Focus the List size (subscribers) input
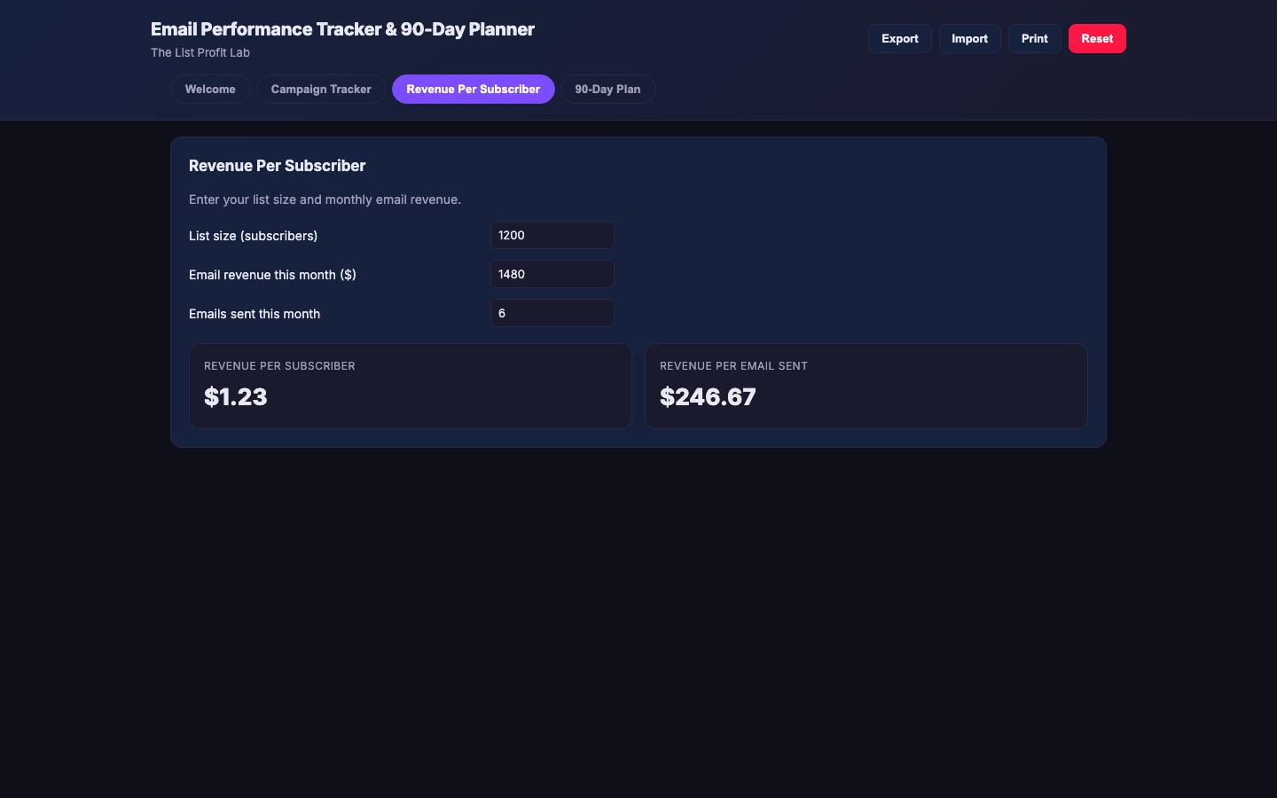Image resolution: width=1277 pixels, height=798 pixels. coord(552,235)
